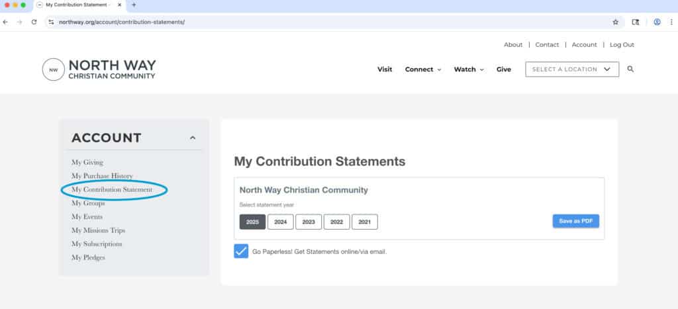Select the 2024 statement year
This screenshot has width=678, height=309.
tap(280, 222)
